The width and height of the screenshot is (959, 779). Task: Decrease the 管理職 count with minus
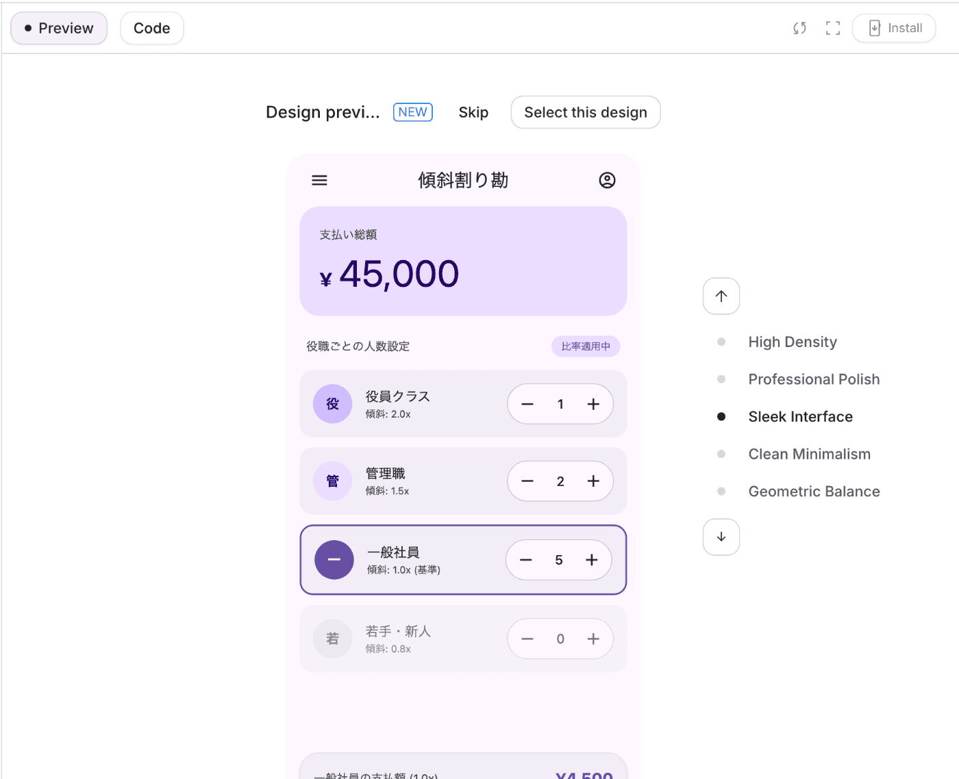[527, 481]
